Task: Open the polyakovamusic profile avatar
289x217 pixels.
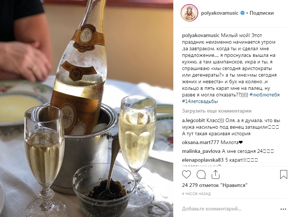Action: (x=189, y=13)
